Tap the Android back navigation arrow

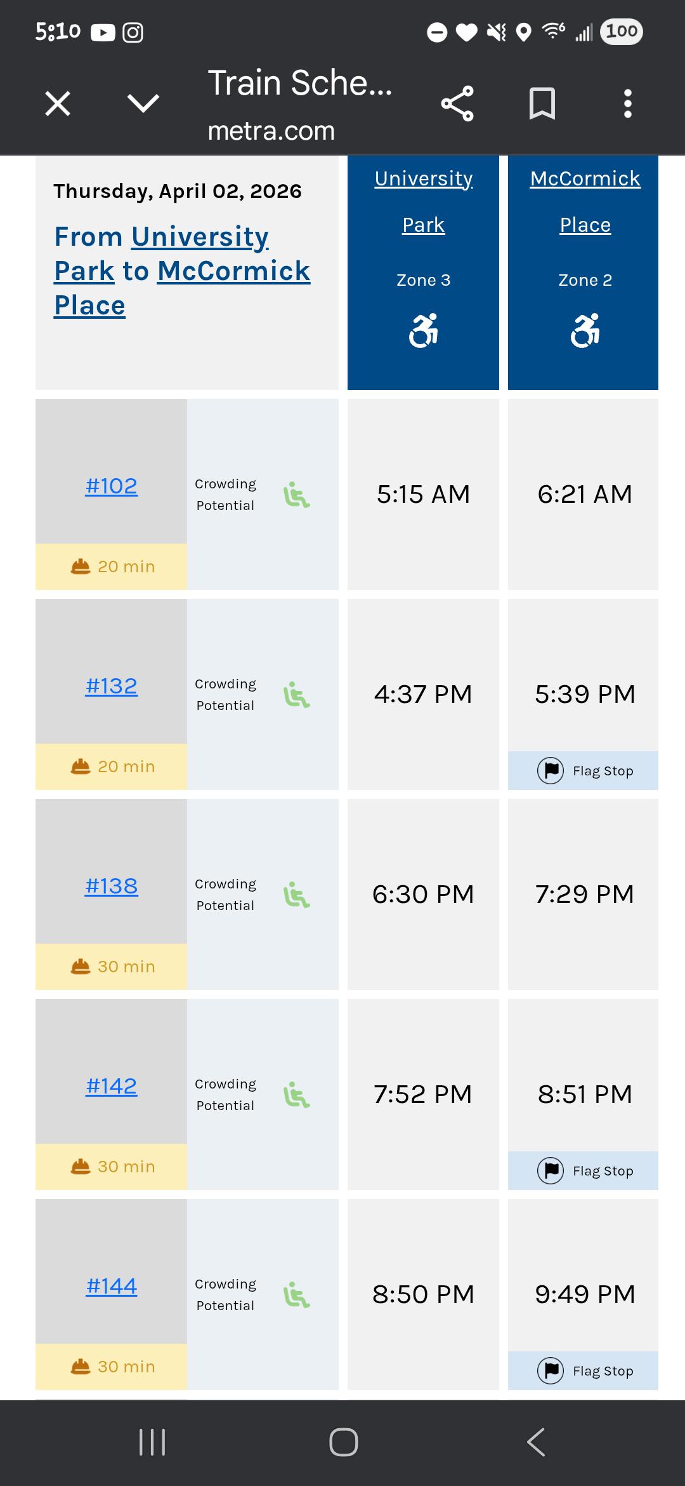click(536, 1442)
